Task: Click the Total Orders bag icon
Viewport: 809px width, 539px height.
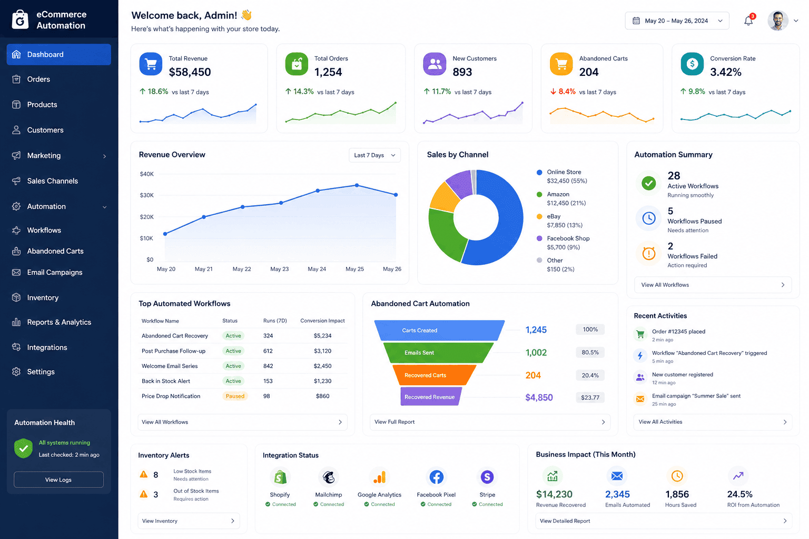Action: pyautogui.click(x=297, y=64)
